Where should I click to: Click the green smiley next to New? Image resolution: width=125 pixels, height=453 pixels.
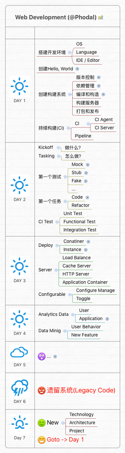[42, 423]
